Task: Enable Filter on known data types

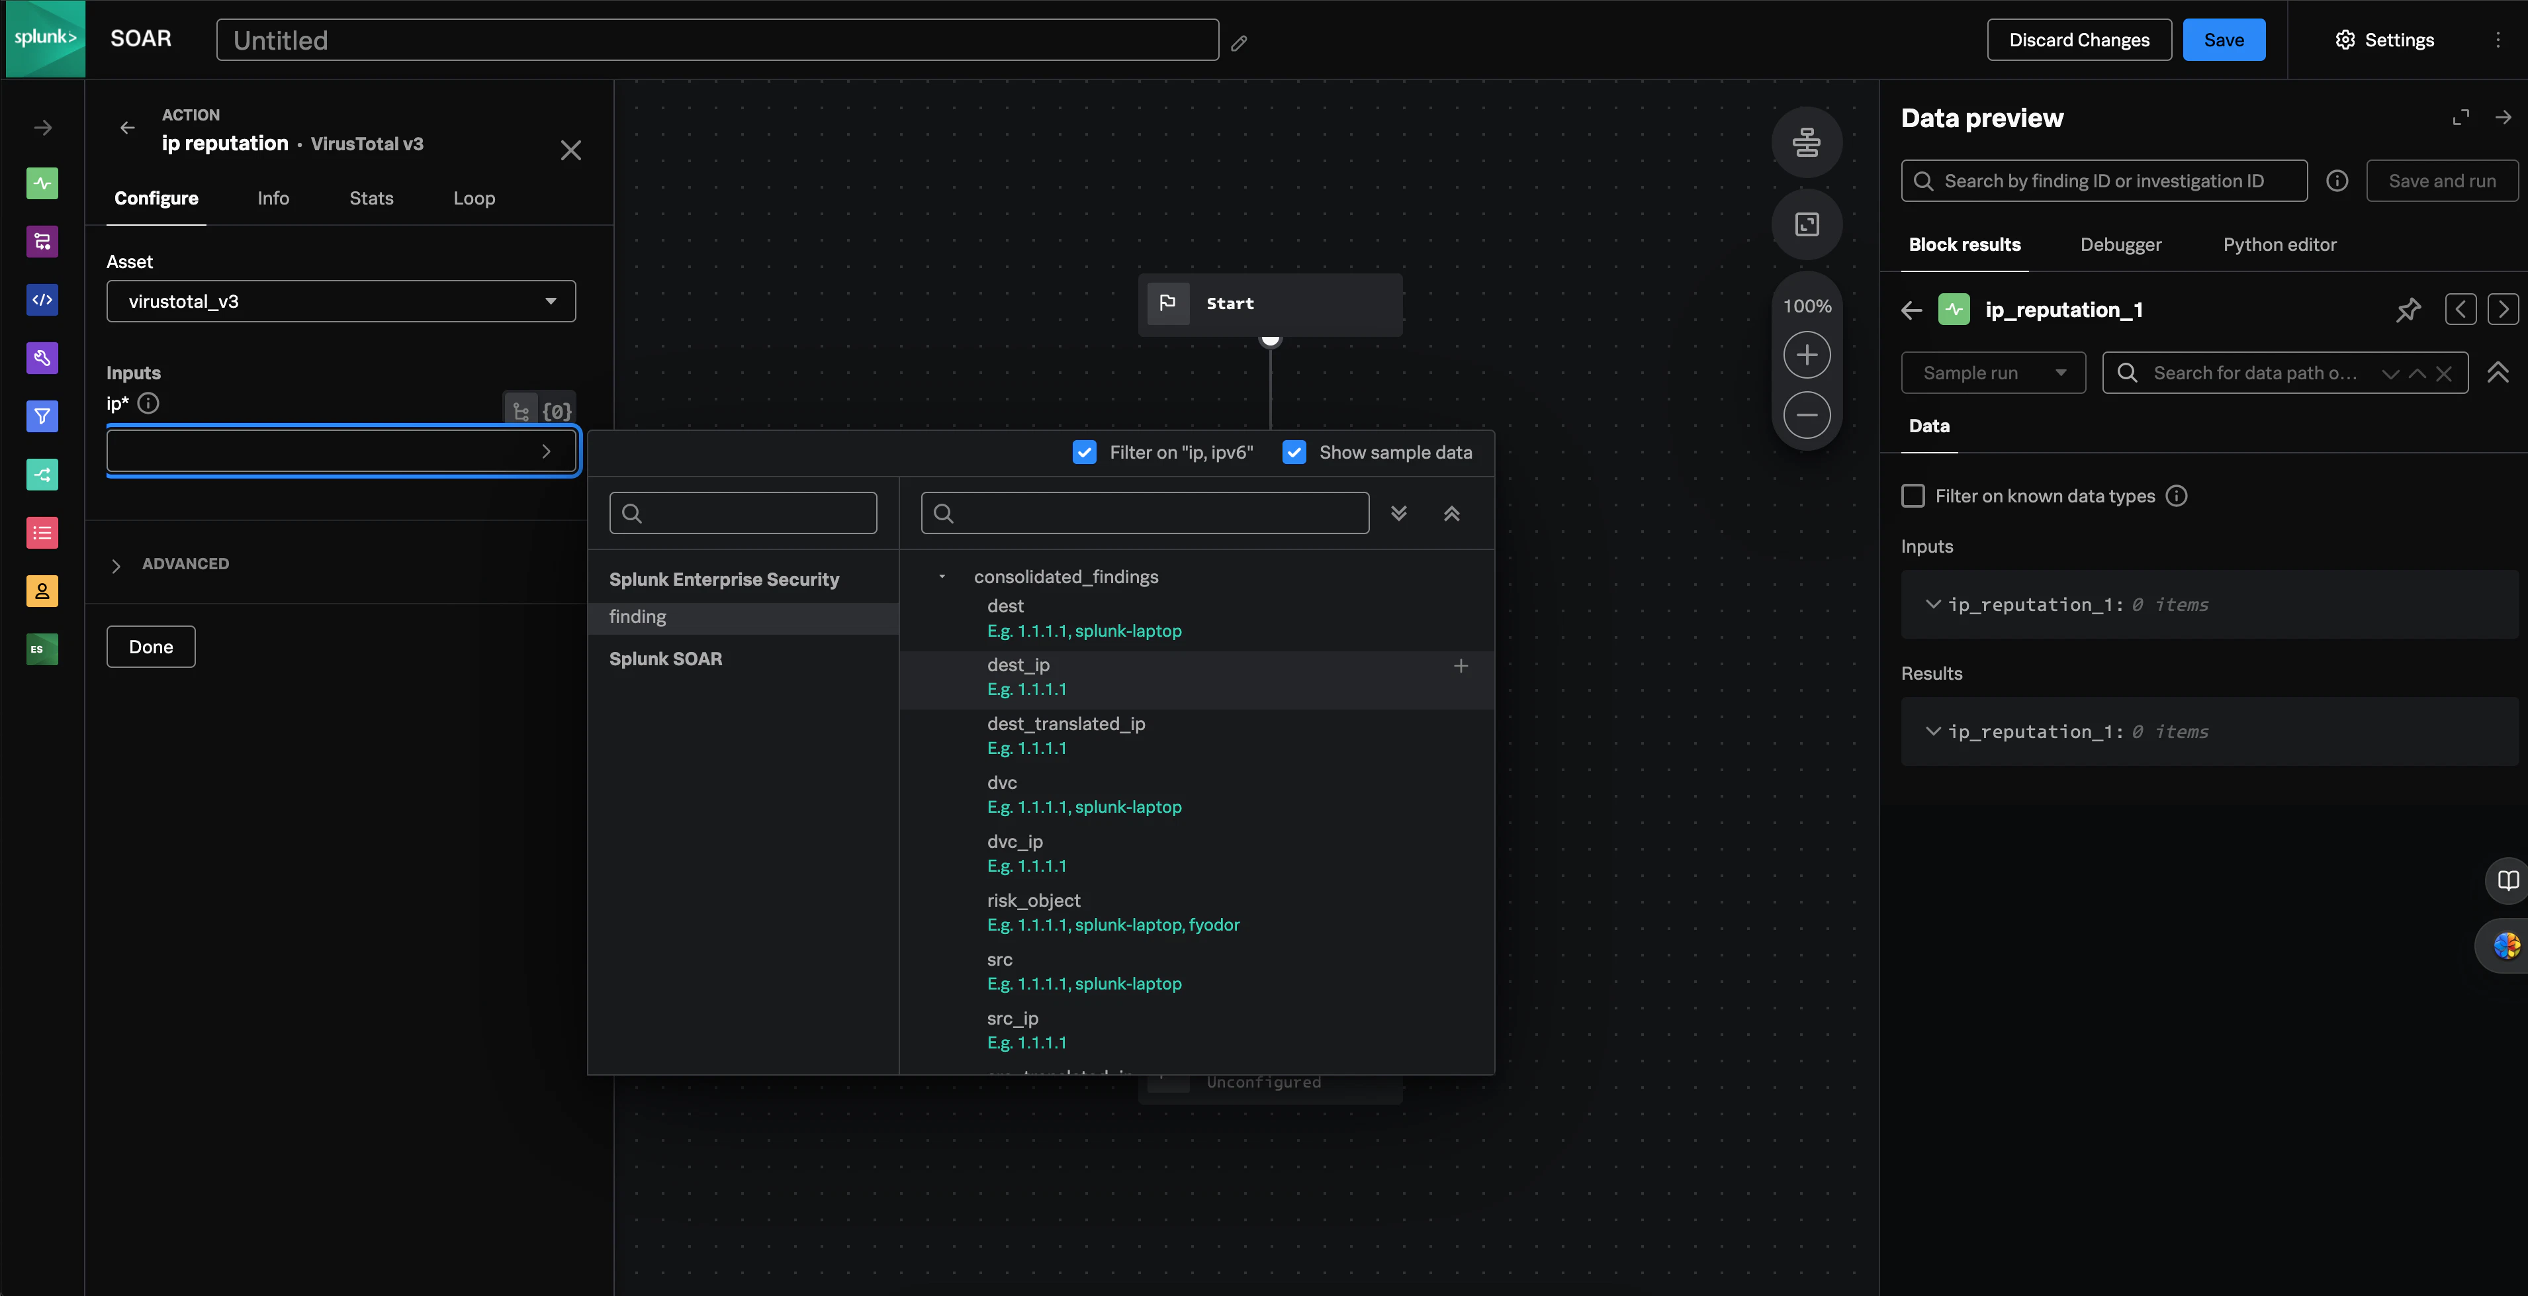Action: click(x=1913, y=497)
